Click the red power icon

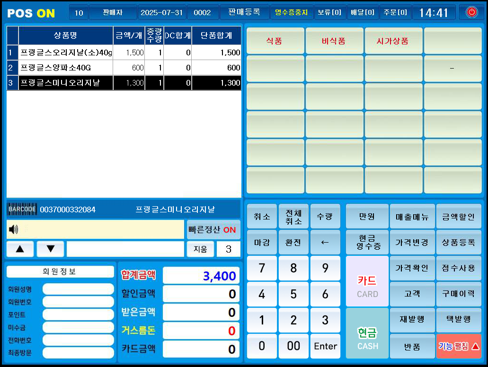(x=472, y=12)
